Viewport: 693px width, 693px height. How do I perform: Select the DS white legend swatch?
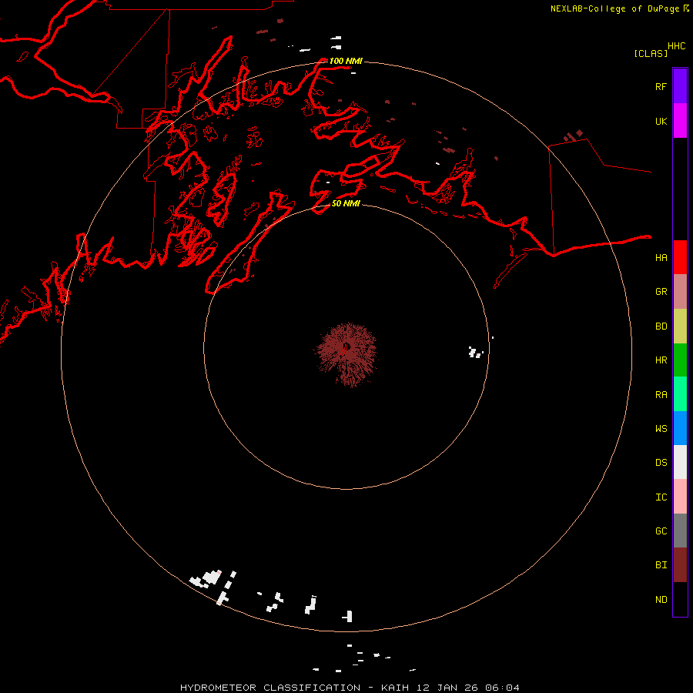point(680,462)
